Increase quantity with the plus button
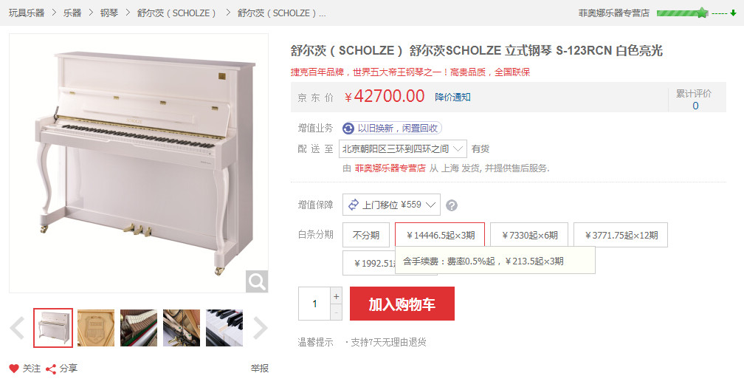 (x=336, y=296)
